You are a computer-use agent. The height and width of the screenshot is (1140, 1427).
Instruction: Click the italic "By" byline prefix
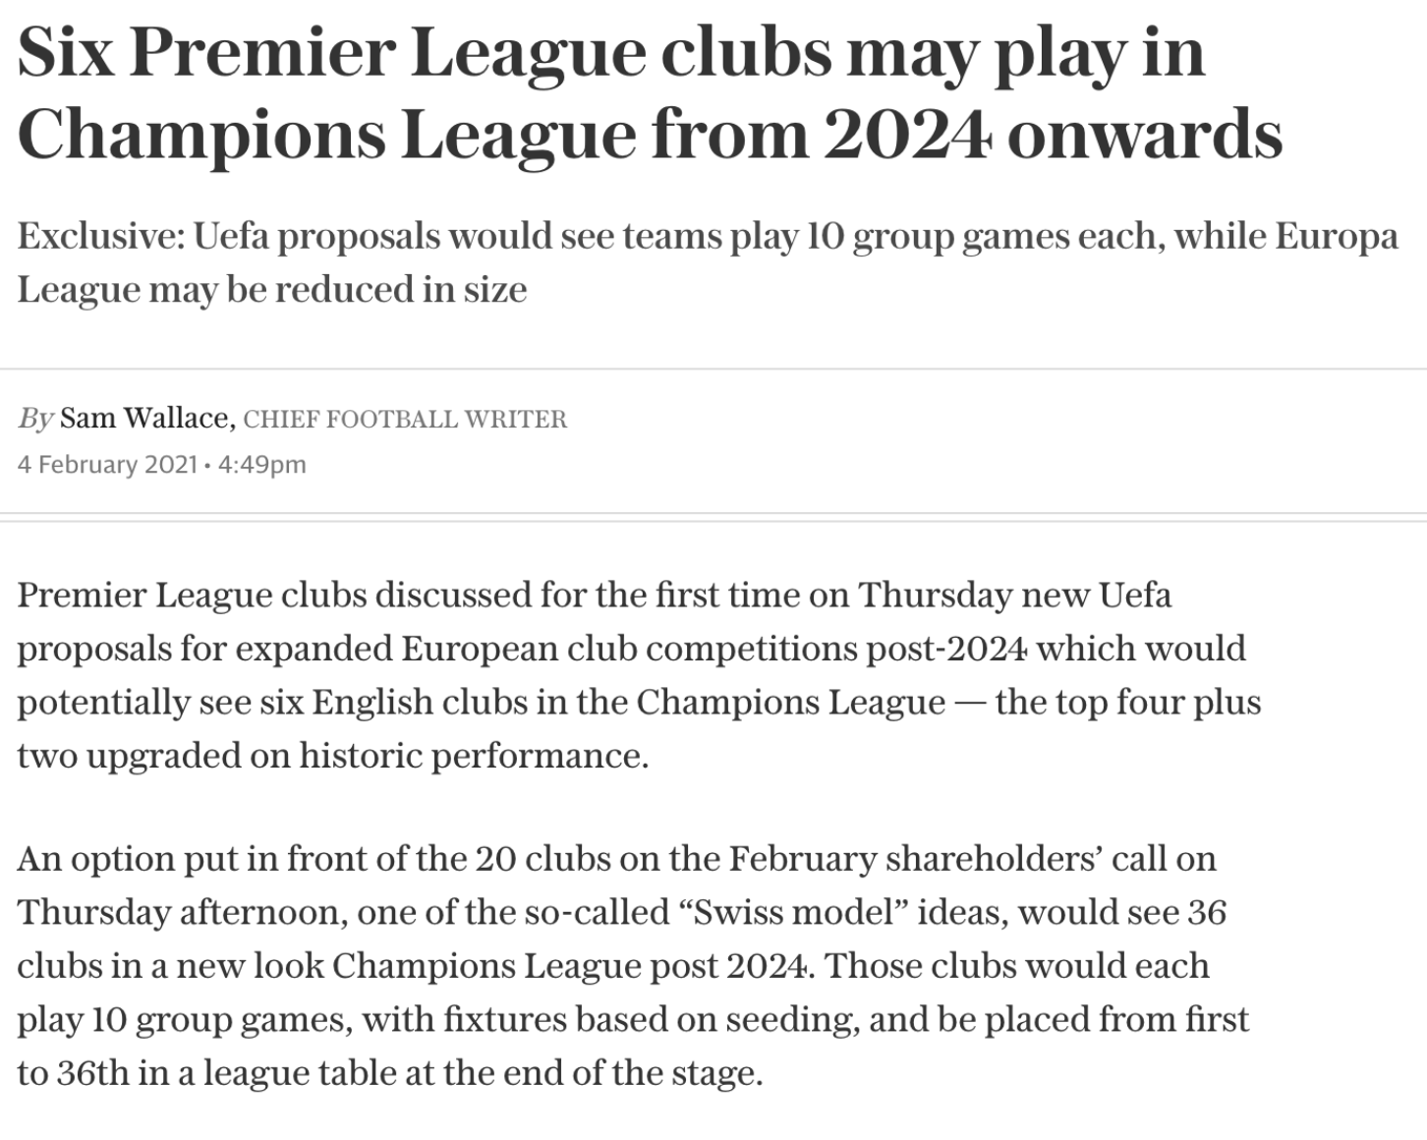click(35, 420)
